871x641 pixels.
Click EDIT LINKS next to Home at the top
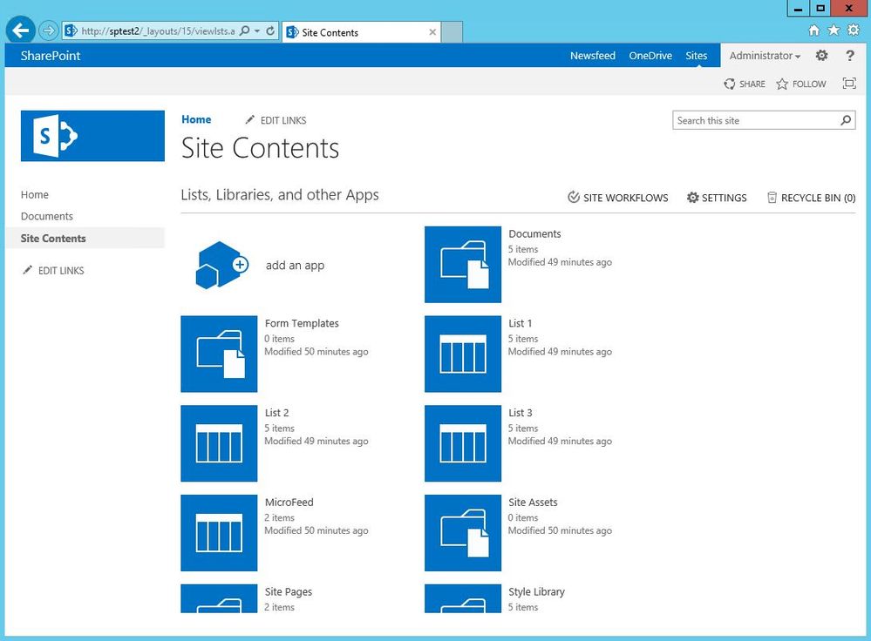point(276,120)
